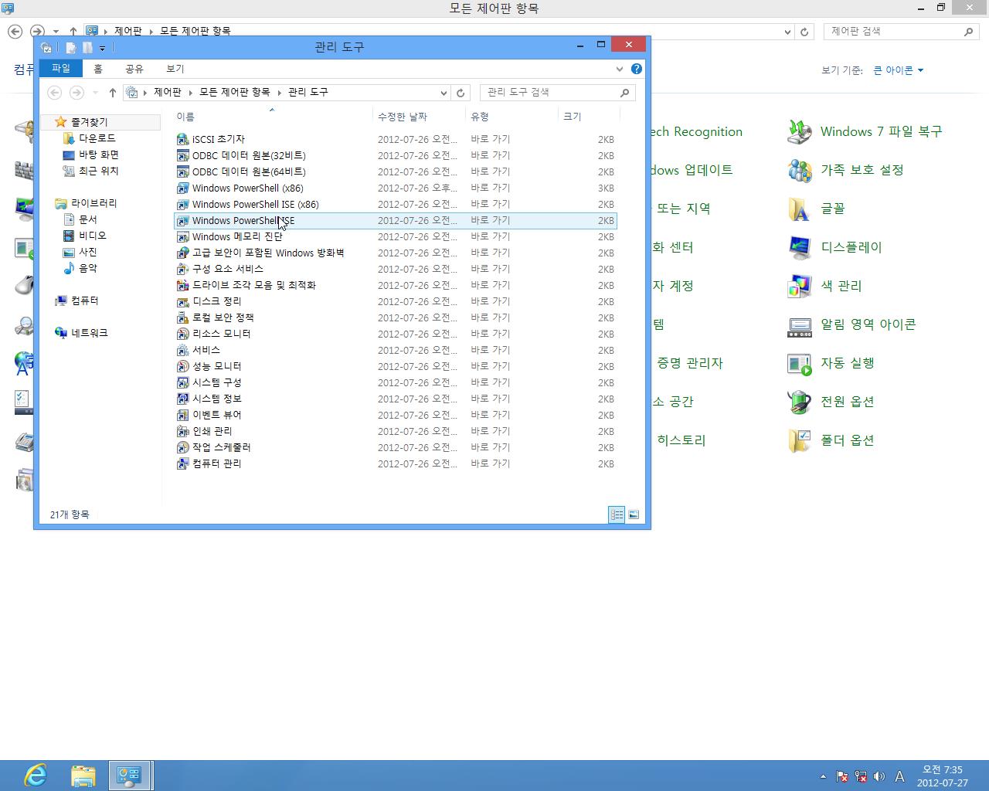Select 작업 스케줄러 icon
The width and height of the screenshot is (989, 791).
pyautogui.click(x=182, y=447)
